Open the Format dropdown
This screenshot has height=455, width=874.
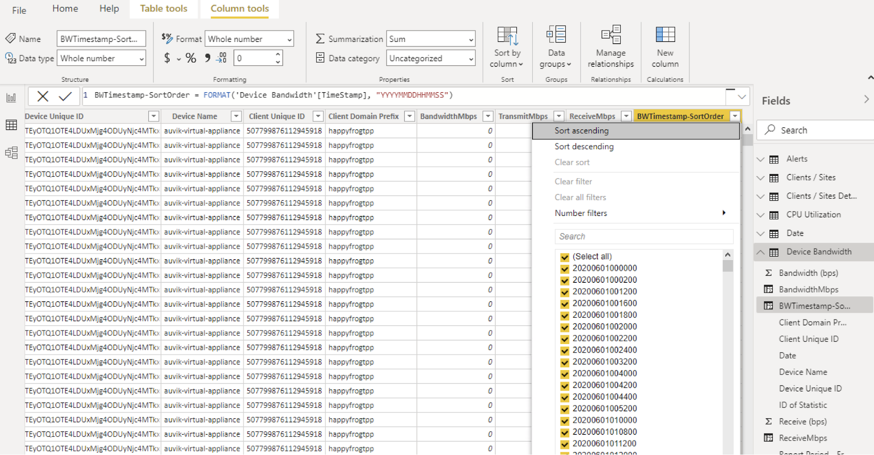[249, 39]
